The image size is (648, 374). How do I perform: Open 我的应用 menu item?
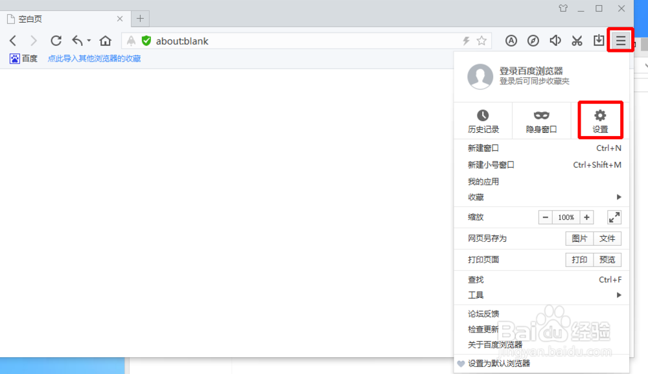pyautogui.click(x=541, y=181)
